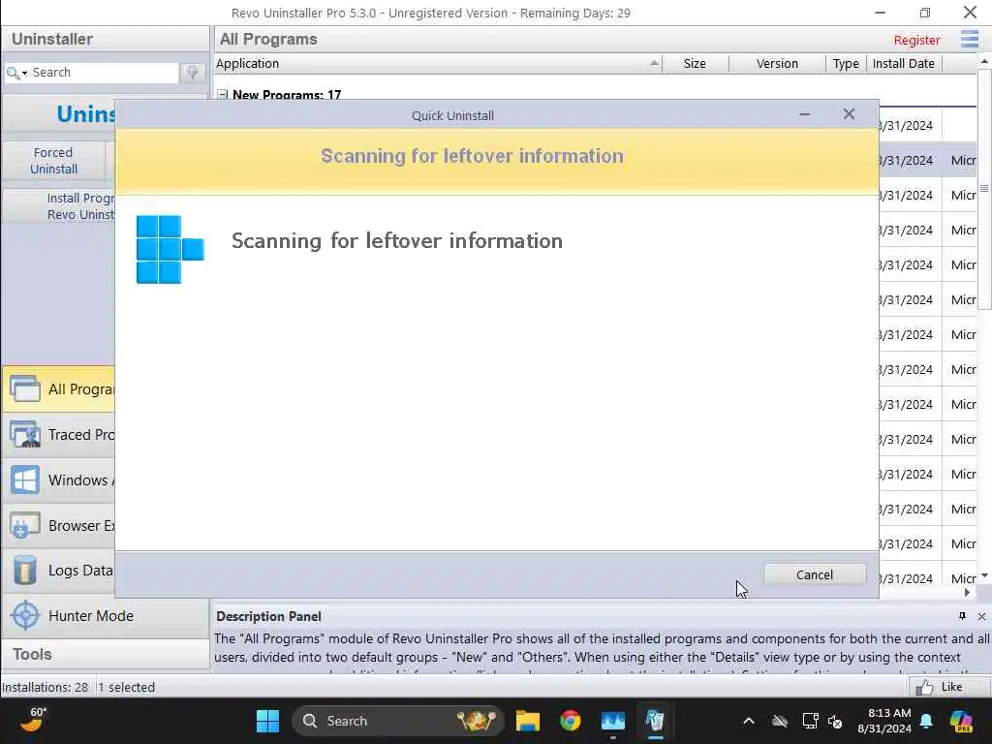This screenshot has height=744, width=992.
Task: Sort by Type column header
Action: pos(846,63)
